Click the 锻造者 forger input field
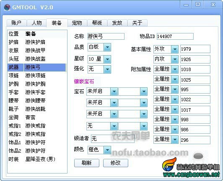223x181 pixels. (113, 139)
